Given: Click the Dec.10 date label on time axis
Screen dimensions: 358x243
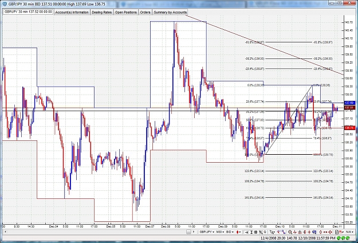Looking at the screenshot, I should [x=280, y=226].
